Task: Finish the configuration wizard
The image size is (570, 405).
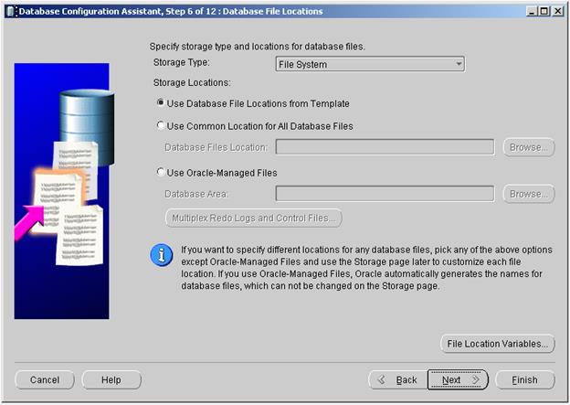Action: [524, 380]
